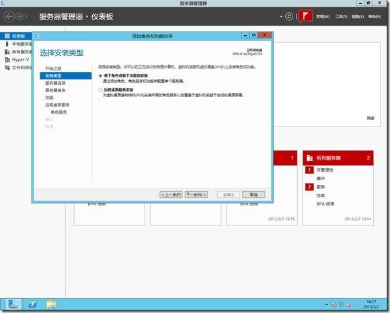Click the muted speaker tray icon
This screenshot has height=313, width=390.
tap(349, 304)
